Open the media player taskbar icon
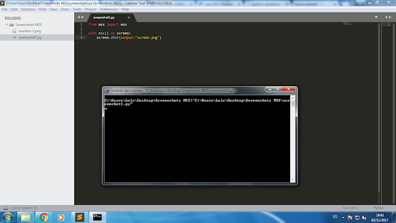This screenshot has height=223, width=396. [x=61, y=217]
